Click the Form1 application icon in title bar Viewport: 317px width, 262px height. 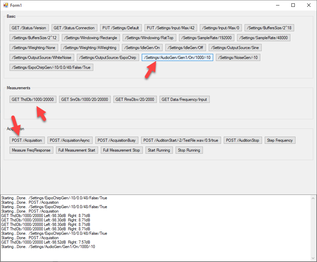click(6, 5)
